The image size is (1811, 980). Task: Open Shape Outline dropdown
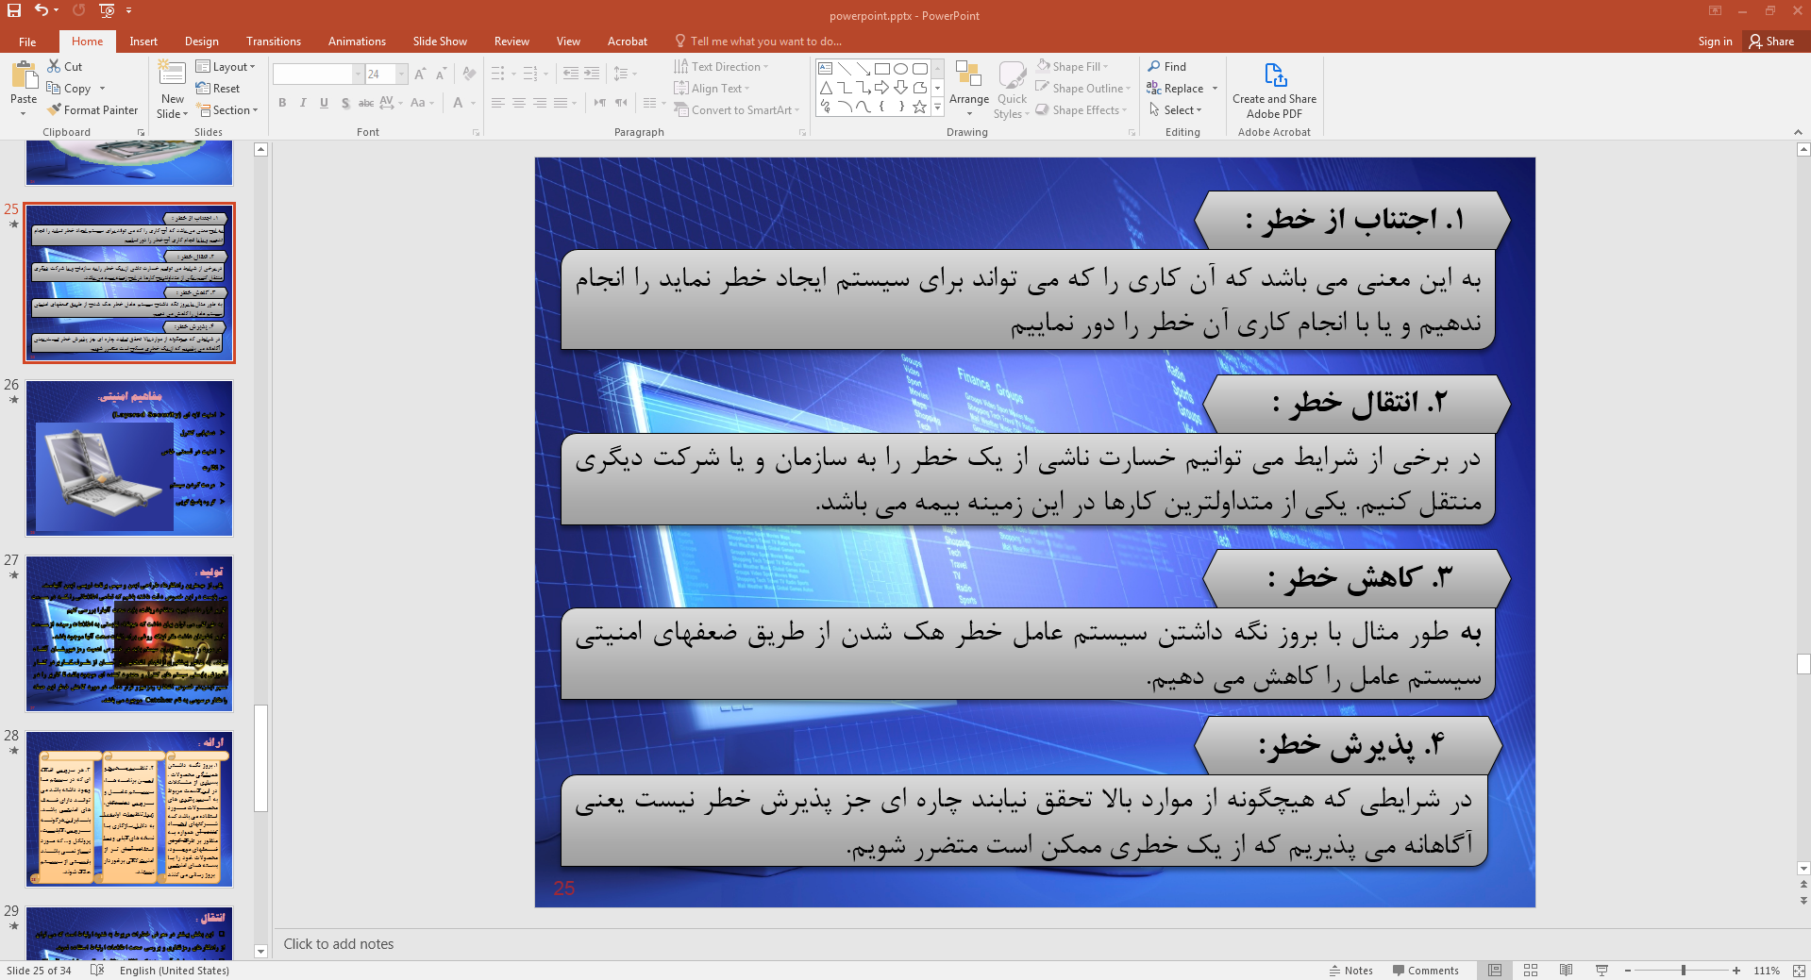tap(1083, 89)
